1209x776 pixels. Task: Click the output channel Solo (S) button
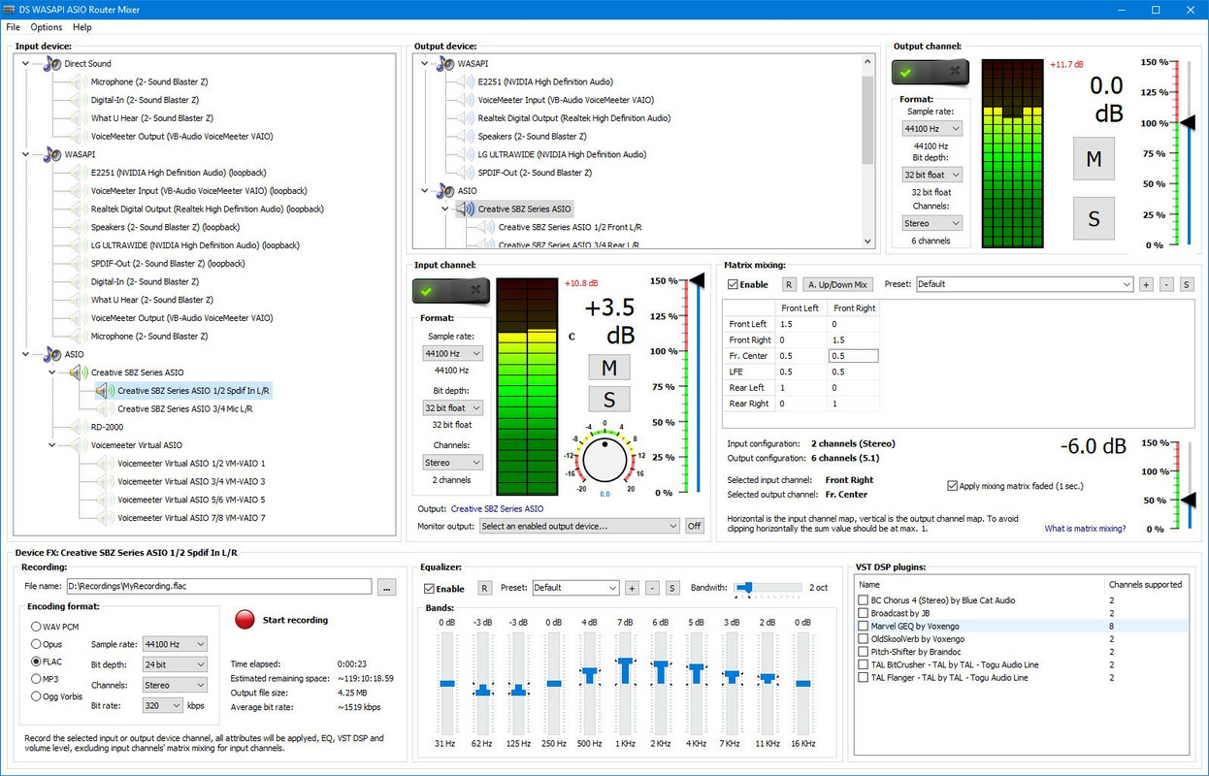pyautogui.click(x=1094, y=218)
